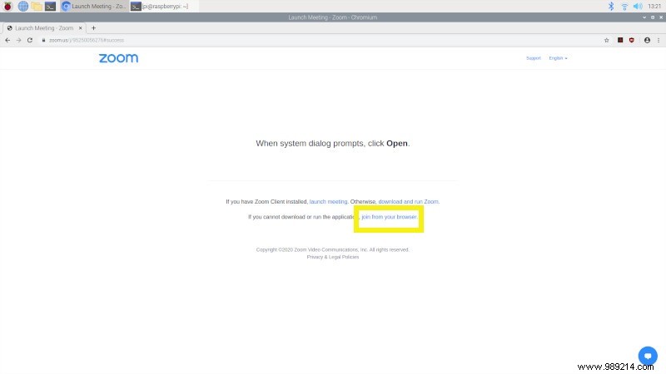
Task: Launch the web browser globe icon in the taskbar
Action: pos(23,6)
